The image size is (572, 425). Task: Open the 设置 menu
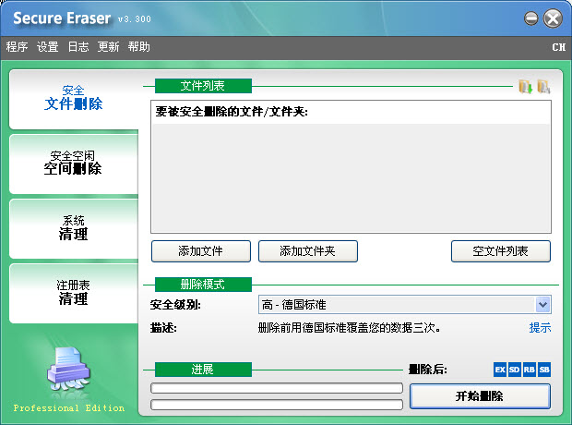47,47
